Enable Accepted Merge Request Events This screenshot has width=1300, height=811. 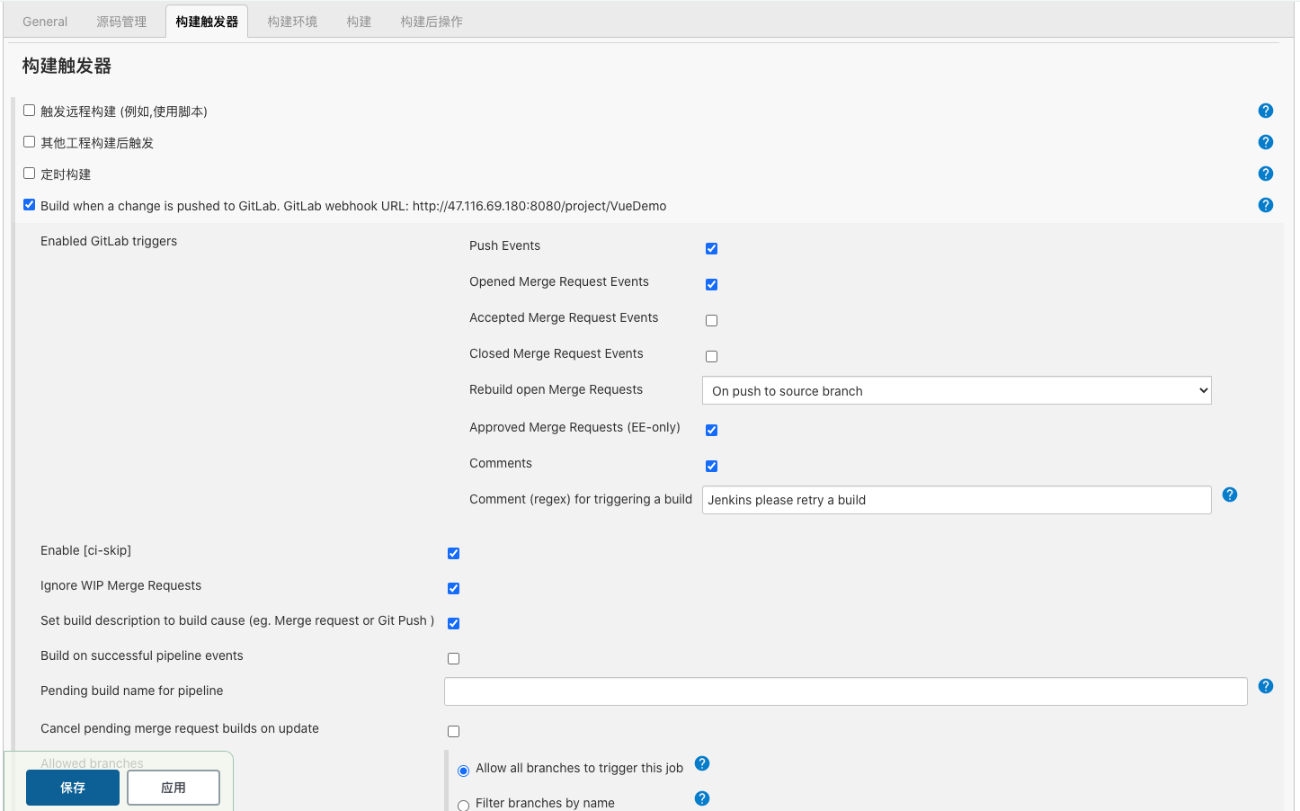(711, 320)
